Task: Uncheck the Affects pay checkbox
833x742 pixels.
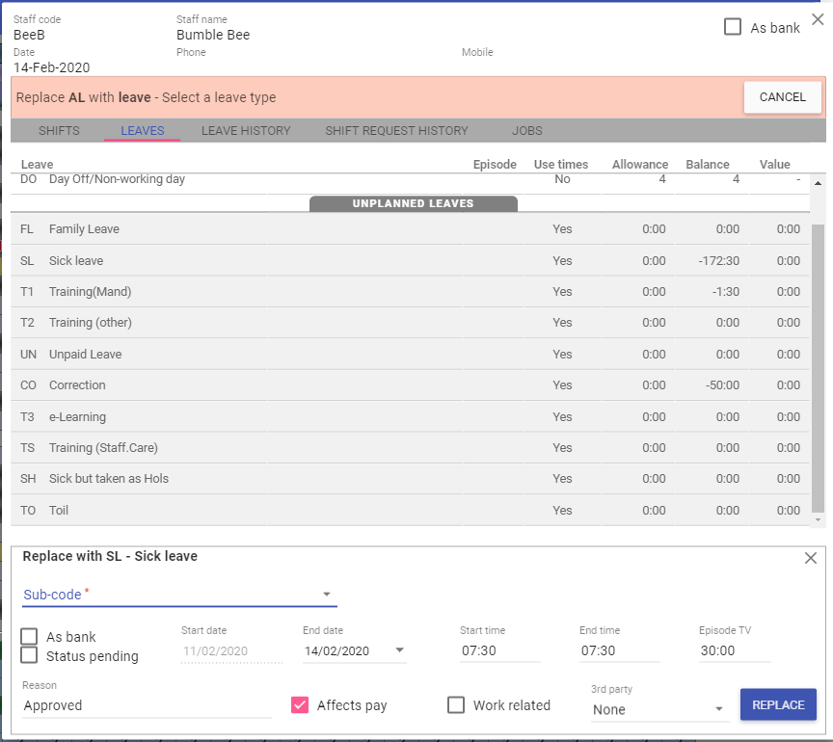Action: [300, 705]
